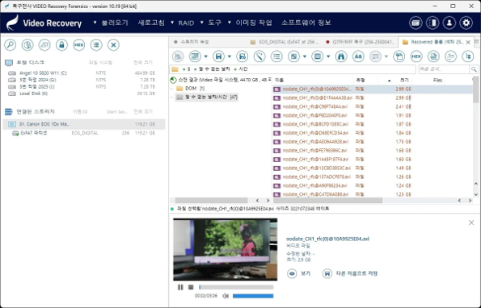Screen dimensions: 481x308
Task: Switch to the QTFF/RIFF 복구 tab
Action: [361, 42]
